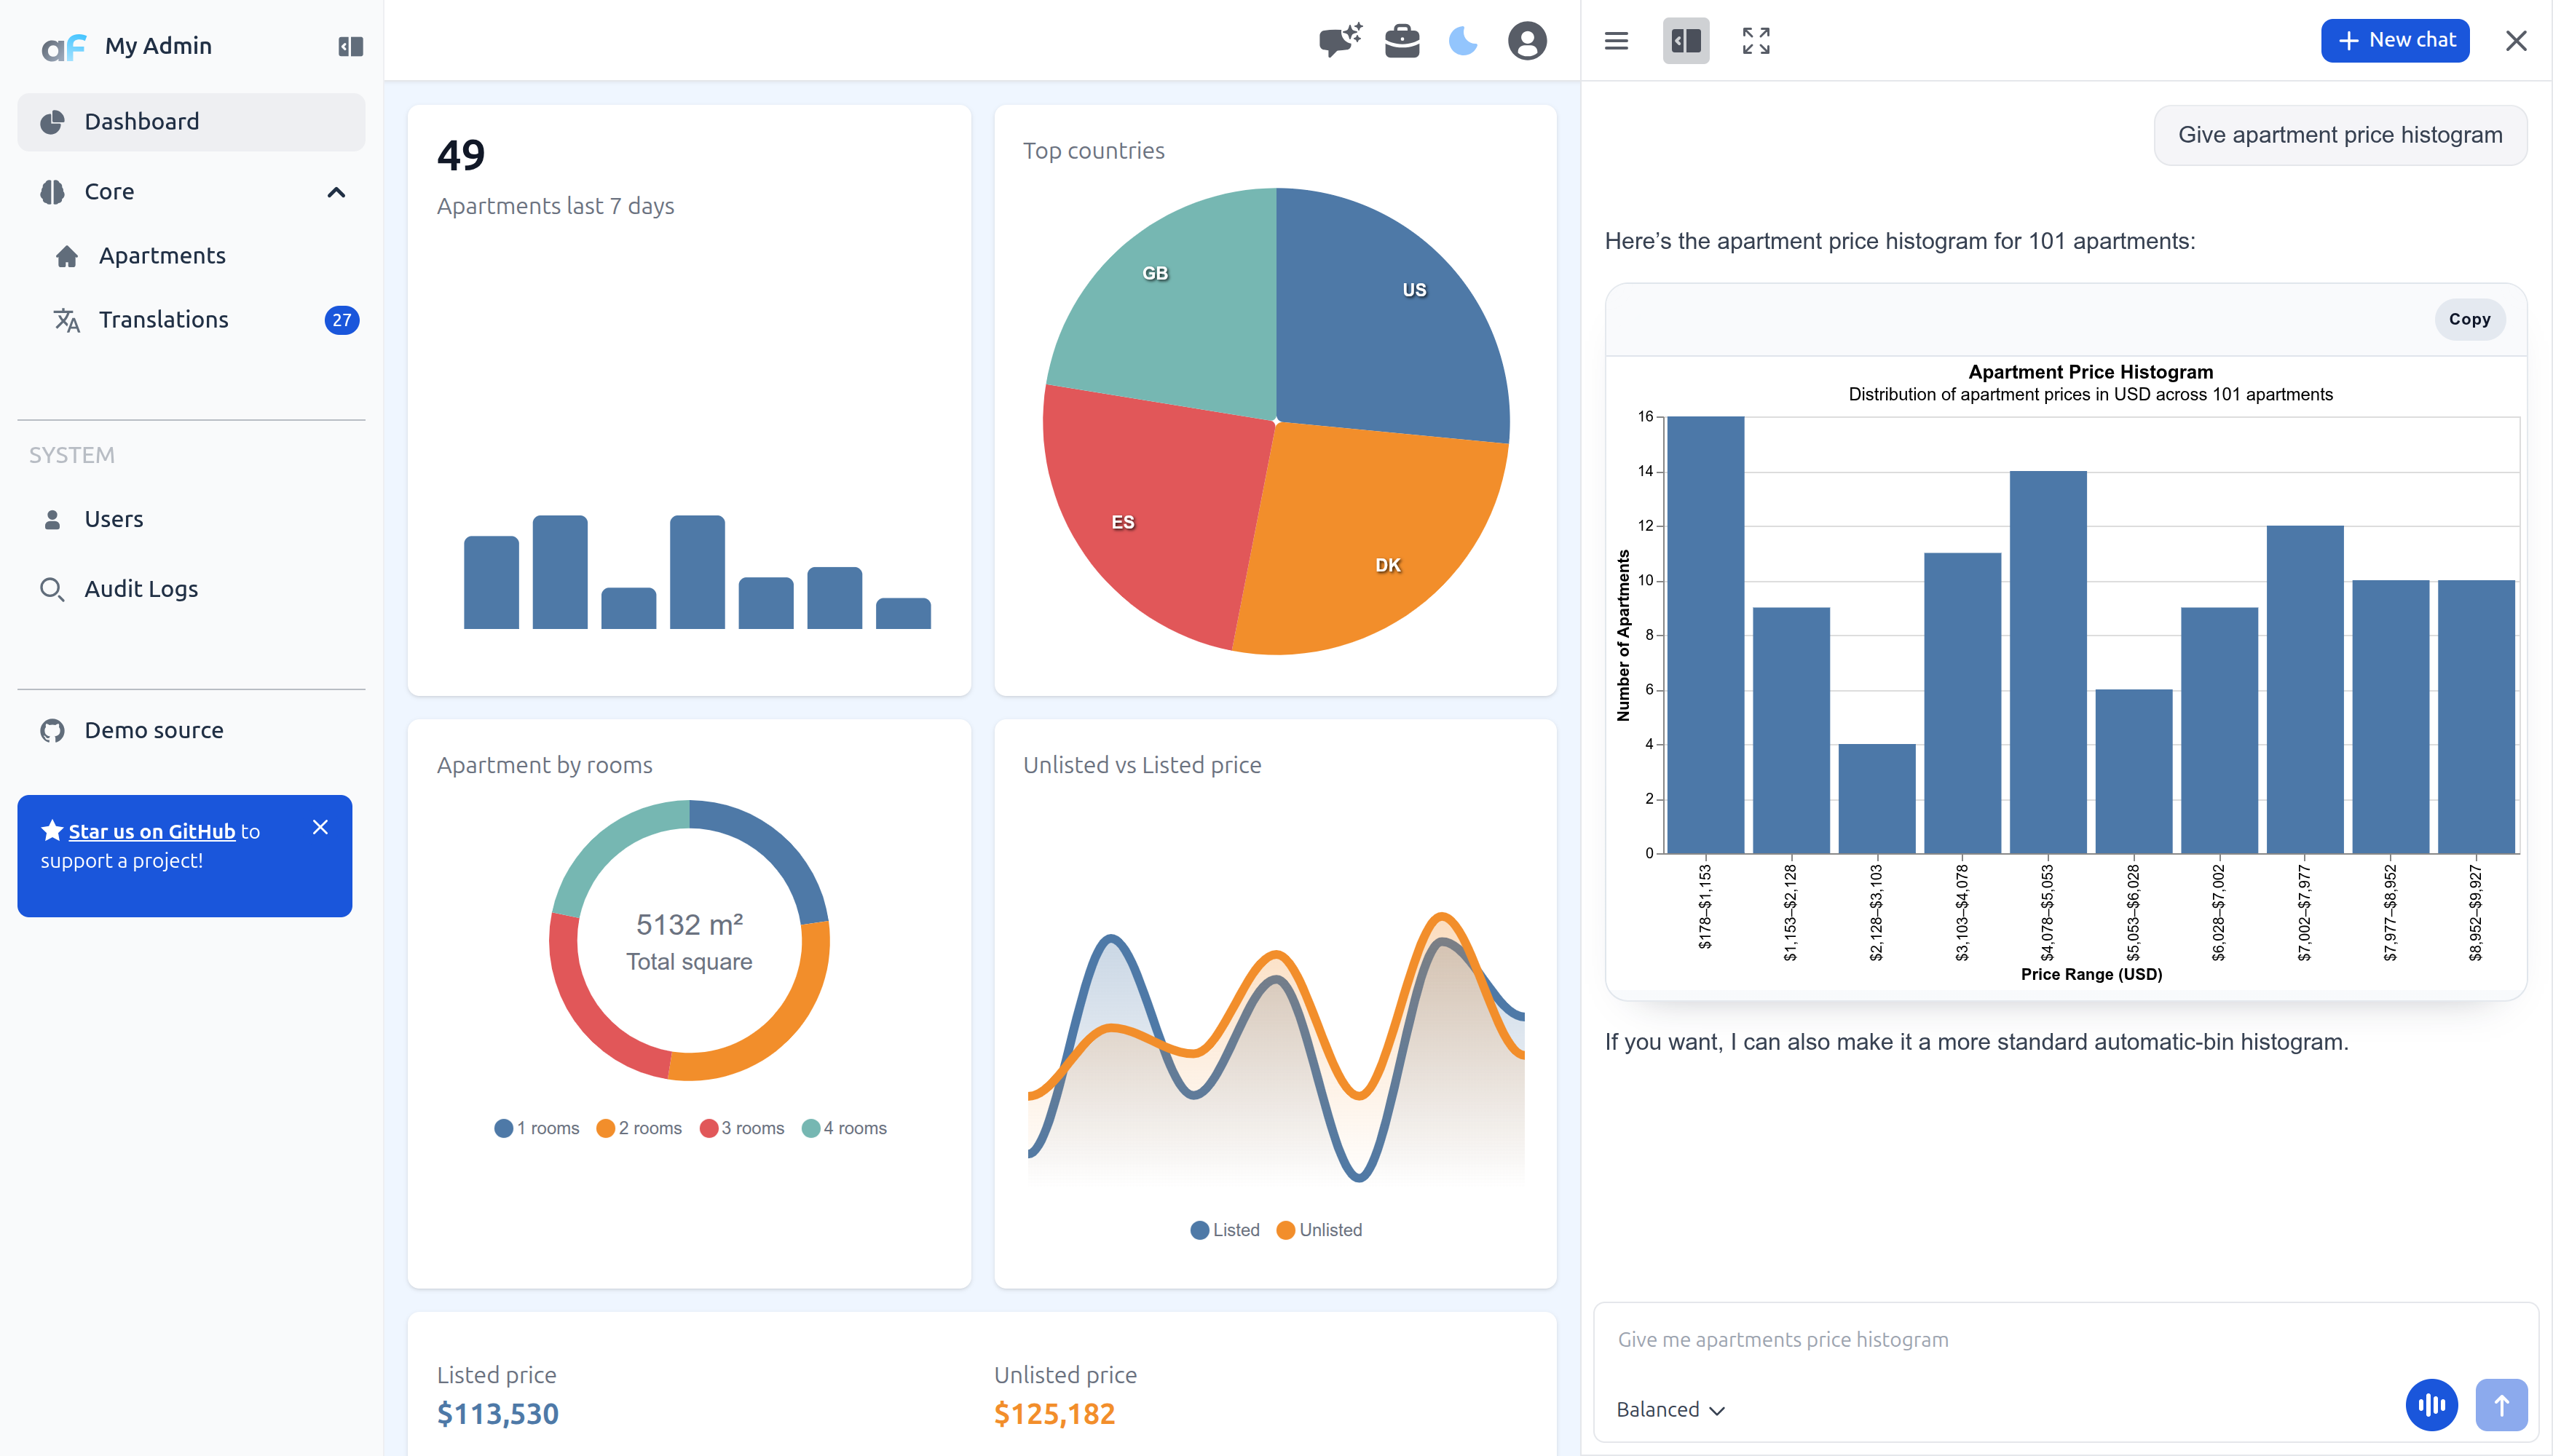The height and width of the screenshot is (1456, 2553).
Task: Click the Listed price value $113,530
Action: tap(498, 1413)
